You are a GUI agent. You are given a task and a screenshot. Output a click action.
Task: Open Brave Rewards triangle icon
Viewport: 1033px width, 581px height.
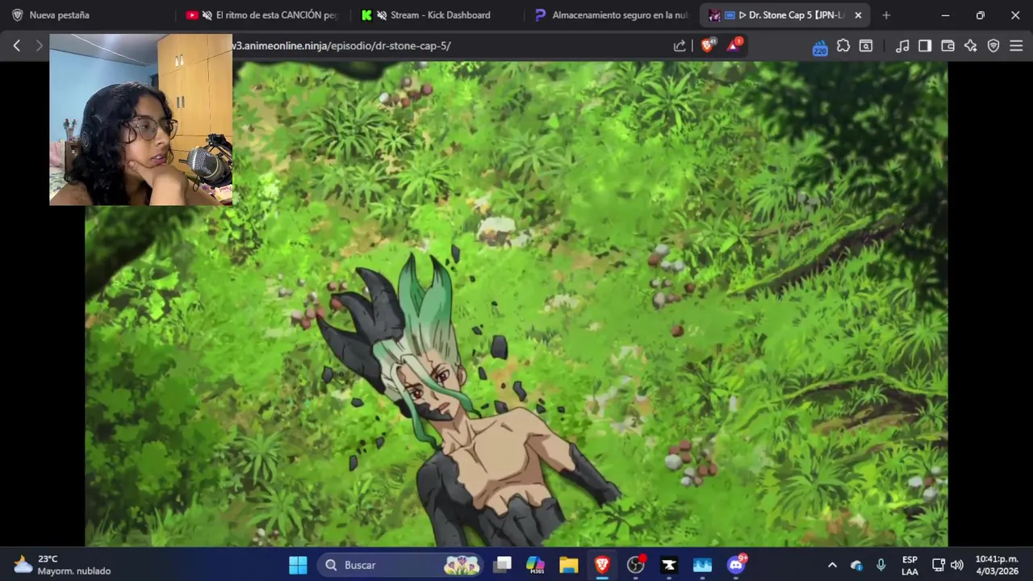click(x=734, y=45)
